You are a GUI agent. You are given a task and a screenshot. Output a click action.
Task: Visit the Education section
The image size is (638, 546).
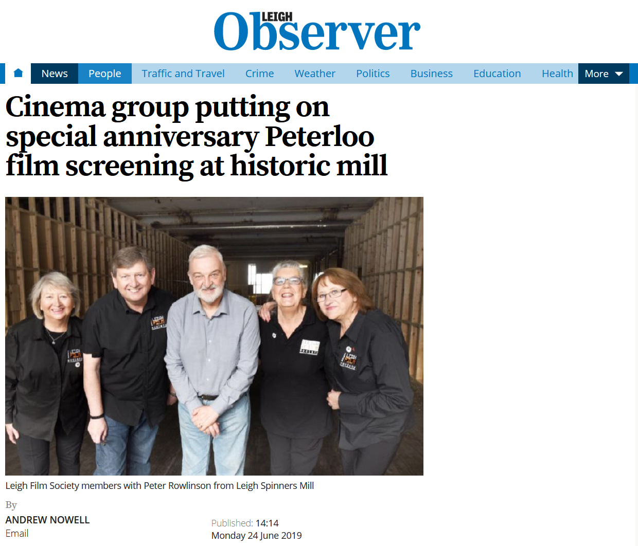[x=497, y=74]
